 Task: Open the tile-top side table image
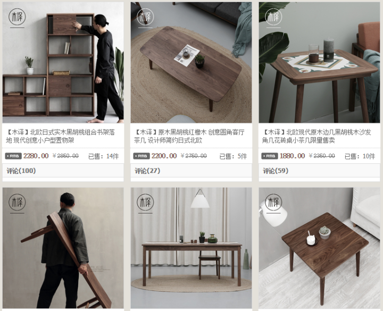point(320,63)
